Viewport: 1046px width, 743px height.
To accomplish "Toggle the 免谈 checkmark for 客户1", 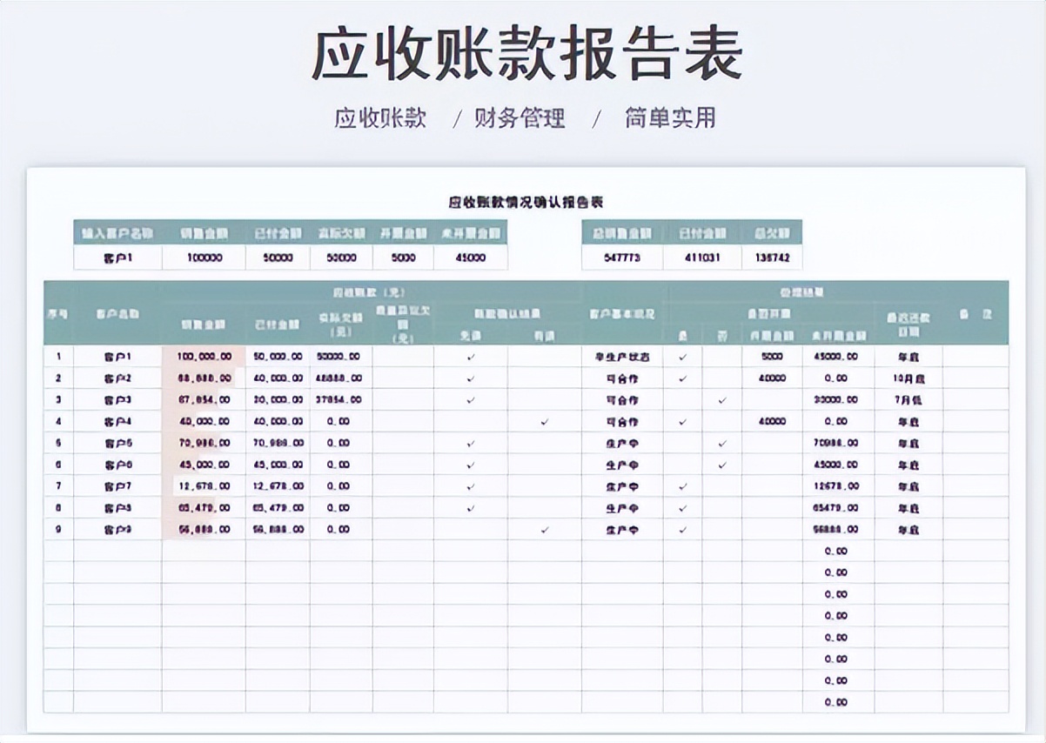I will coord(468,357).
